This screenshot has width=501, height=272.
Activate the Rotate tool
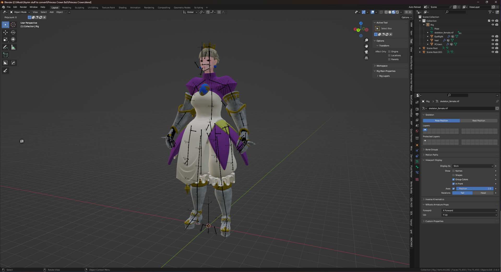13,32
